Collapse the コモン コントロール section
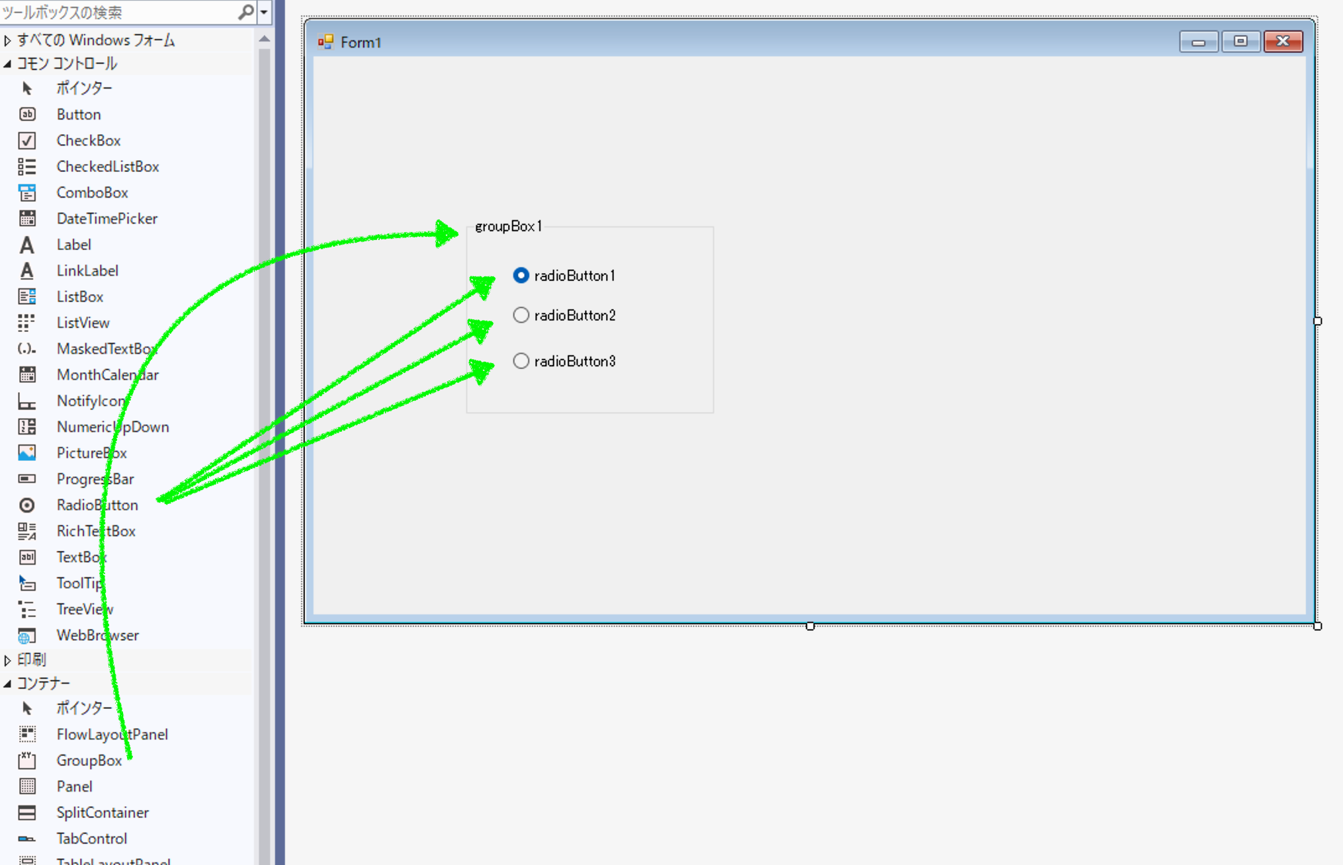Image resolution: width=1343 pixels, height=865 pixels. [x=7, y=64]
